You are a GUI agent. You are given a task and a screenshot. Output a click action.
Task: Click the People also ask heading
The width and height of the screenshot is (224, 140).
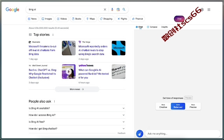tap(40, 101)
